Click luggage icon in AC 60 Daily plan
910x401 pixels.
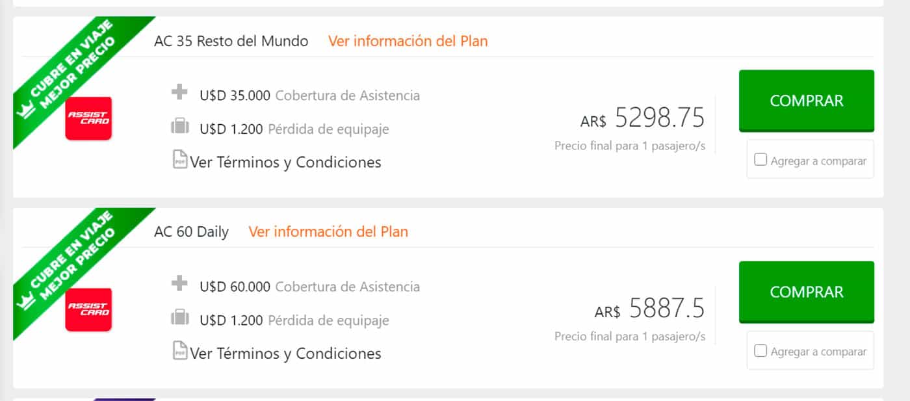point(179,318)
